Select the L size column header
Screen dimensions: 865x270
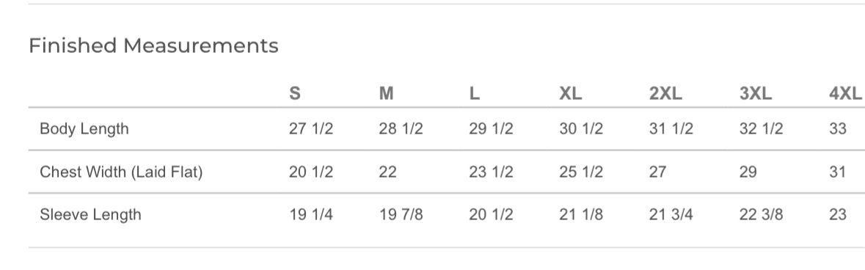(475, 94)
